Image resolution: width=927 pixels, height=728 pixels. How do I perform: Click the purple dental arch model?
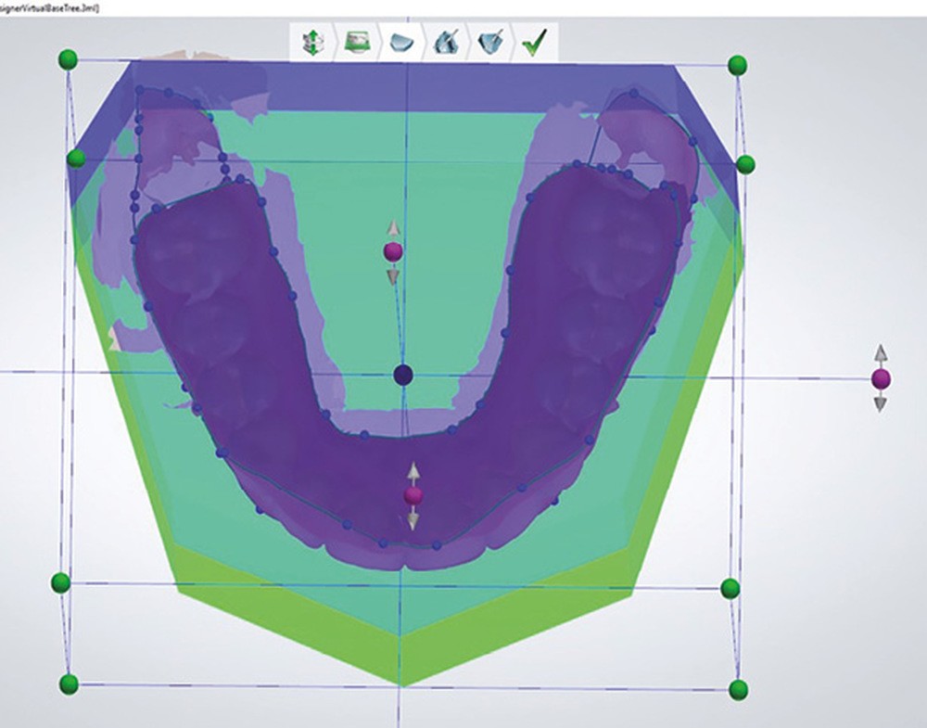point(213,306)
